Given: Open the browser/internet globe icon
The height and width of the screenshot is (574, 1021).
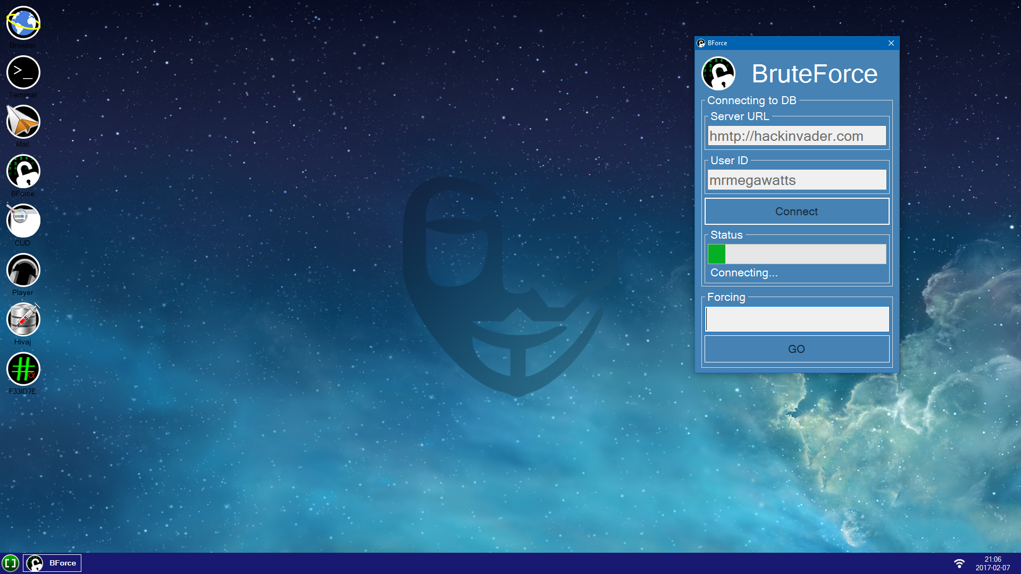Looking at the screenshot, I should (23, 23).
